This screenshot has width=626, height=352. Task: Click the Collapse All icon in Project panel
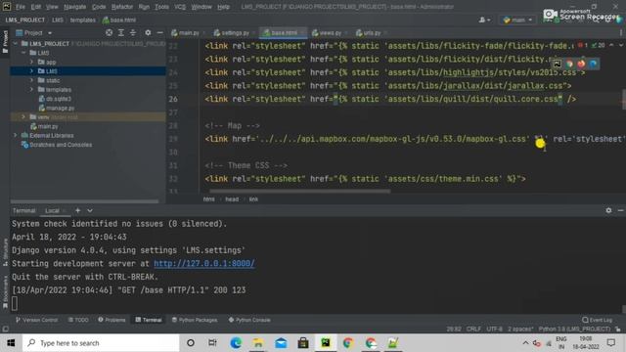click(133, 32)
